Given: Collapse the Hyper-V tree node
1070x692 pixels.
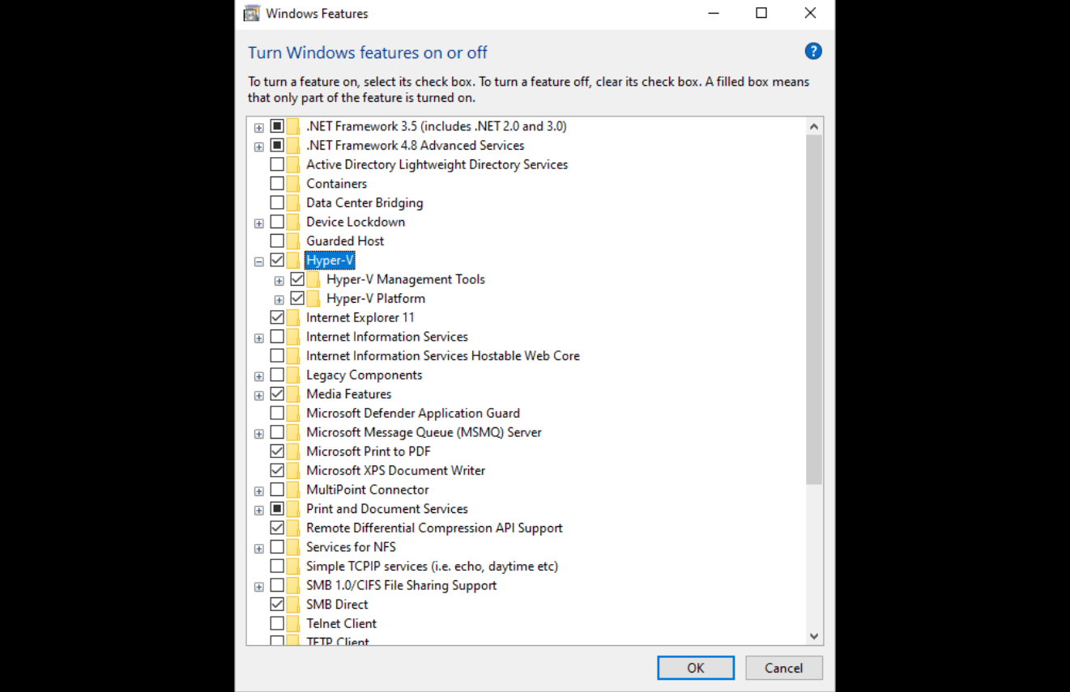Looking at the screenshot, I should (258, 260).
